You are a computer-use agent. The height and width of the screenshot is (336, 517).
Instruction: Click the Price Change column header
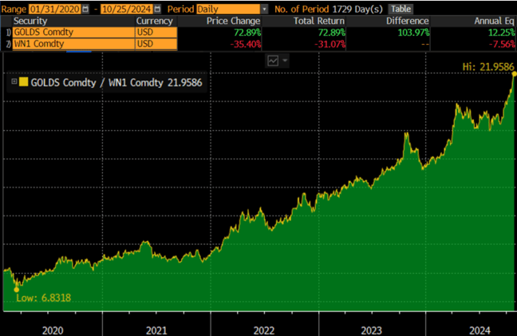click(x=234, y=21)
